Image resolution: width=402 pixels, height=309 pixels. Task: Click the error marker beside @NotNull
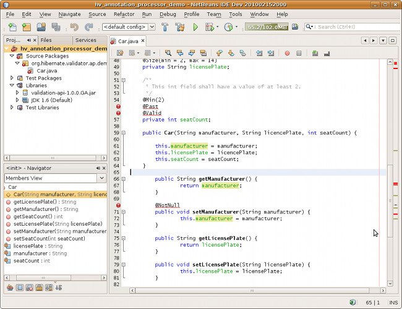(x=118, y=205)
